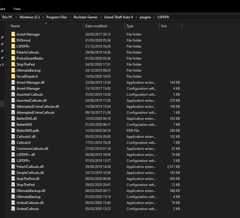Click the BetterEMS.pdb file icon
The image size is (240, 218).
click(x=13, y=130)
